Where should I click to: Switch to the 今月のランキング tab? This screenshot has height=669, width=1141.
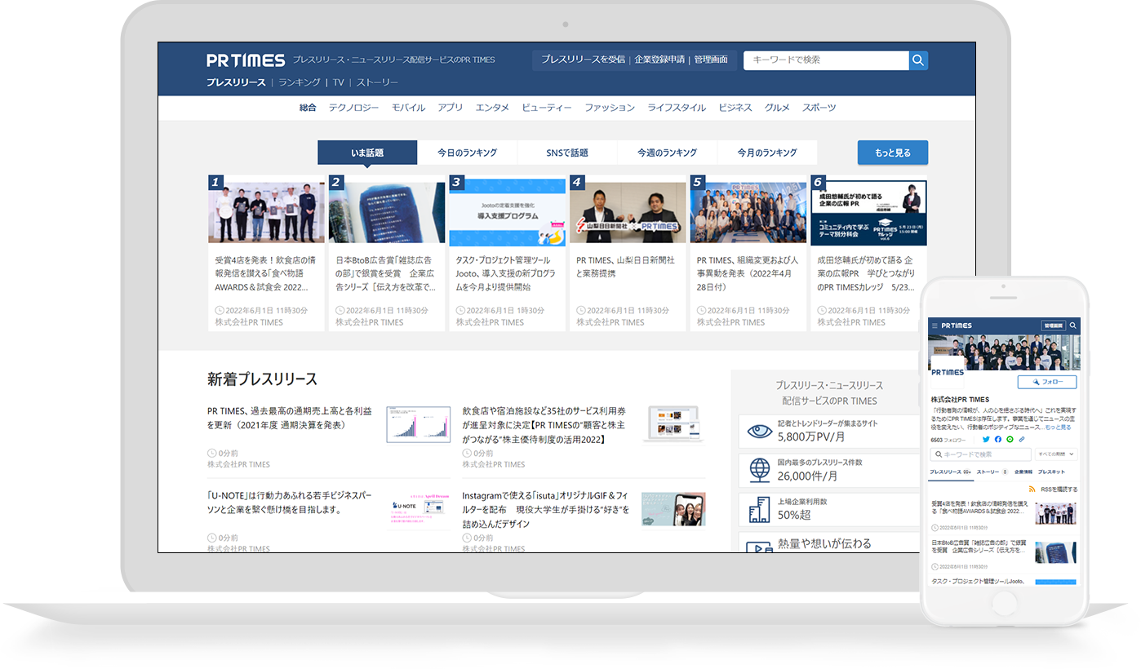[767, 153]
